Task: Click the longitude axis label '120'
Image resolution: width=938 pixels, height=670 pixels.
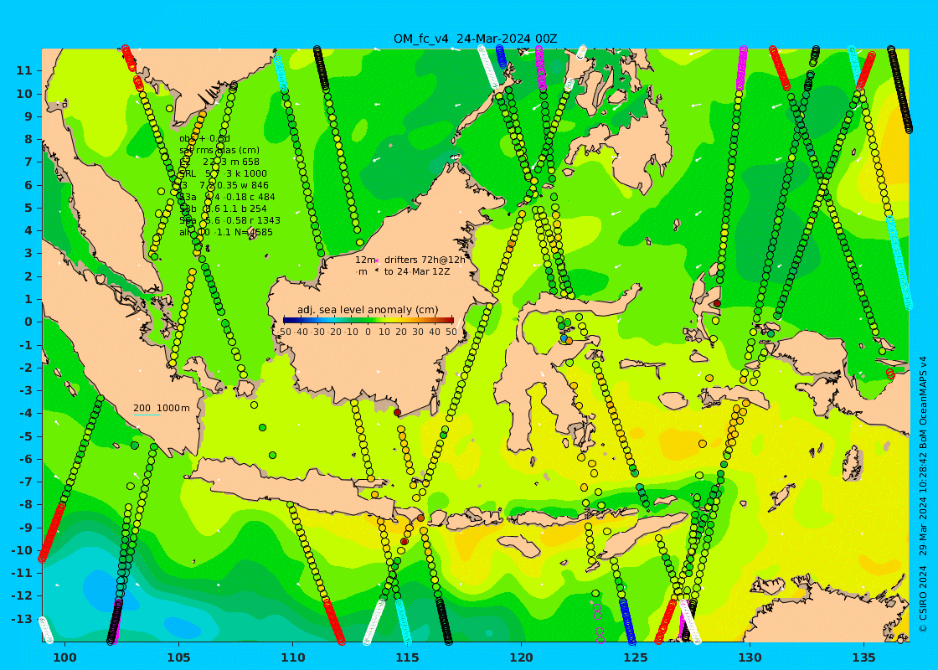Action: point(522,658)
